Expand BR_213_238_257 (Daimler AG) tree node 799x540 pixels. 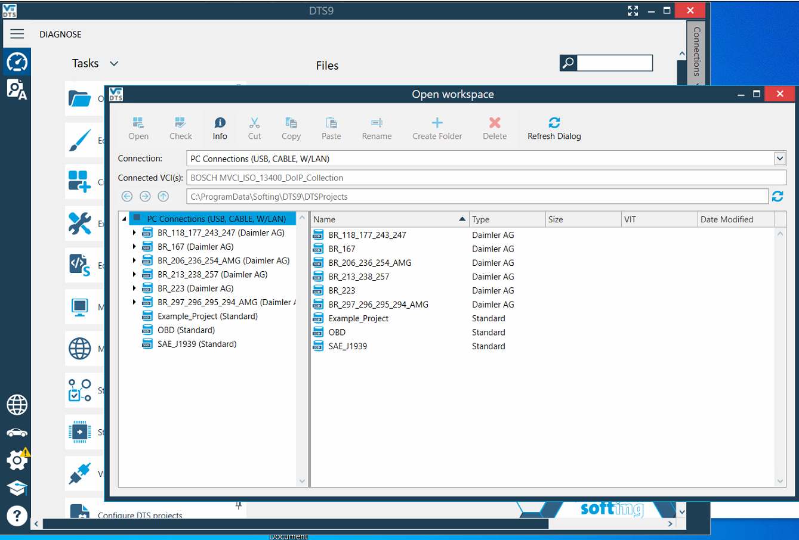[x=134, y=275]
